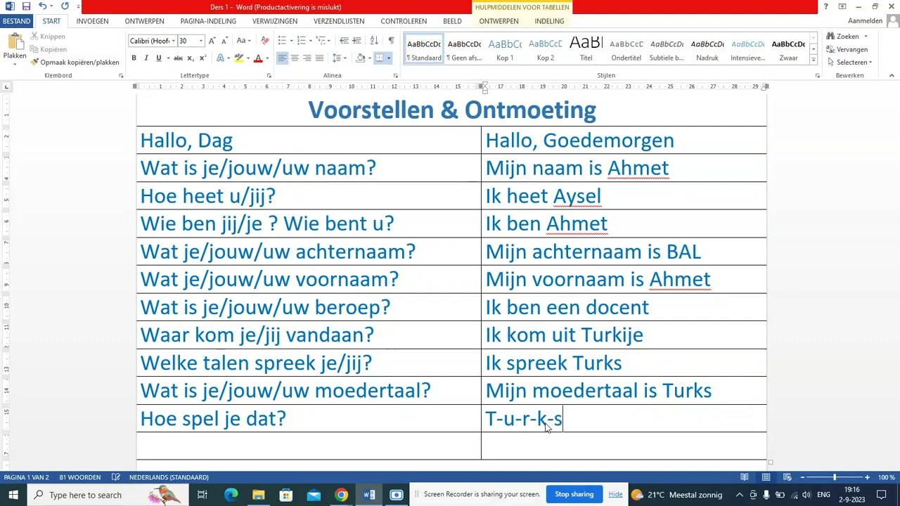Open File Explorer from the taskbar
The height and width of the screenshot is (506, 900).
[258, 495]
